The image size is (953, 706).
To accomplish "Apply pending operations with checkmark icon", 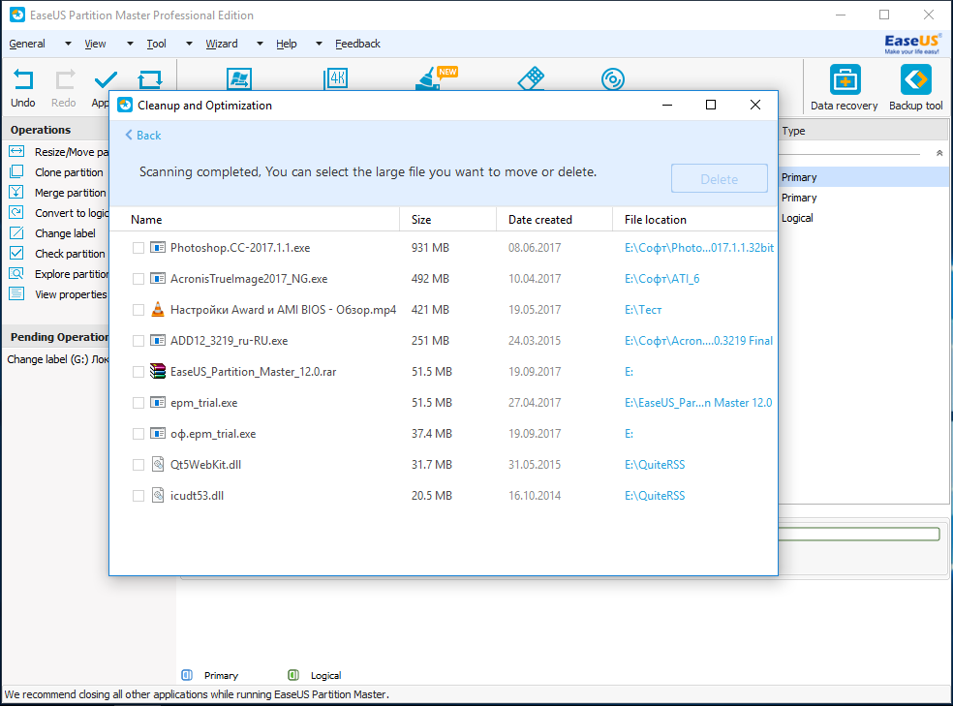I will pyautogui.click(x=106, y=79).
